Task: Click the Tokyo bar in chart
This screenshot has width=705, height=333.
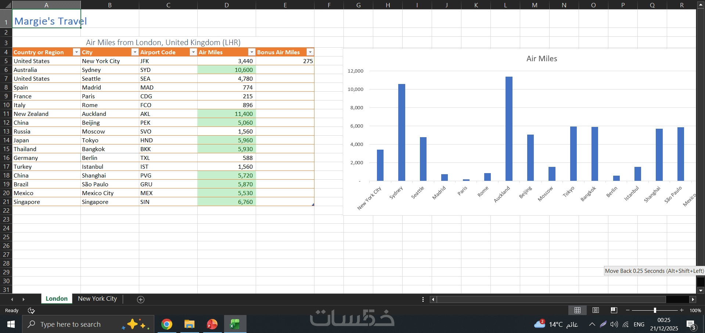Action: (x=573, y=154)
